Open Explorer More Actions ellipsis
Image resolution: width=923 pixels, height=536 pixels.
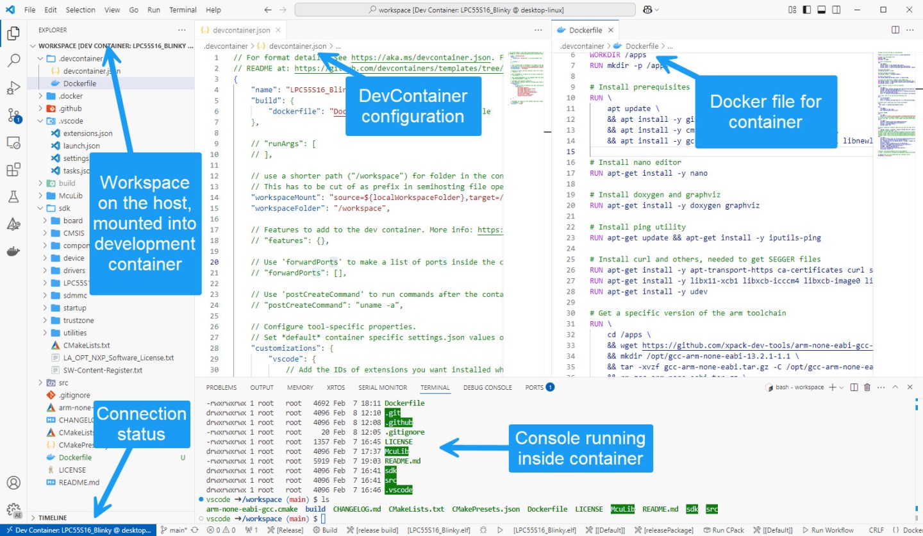pos(182,29)
